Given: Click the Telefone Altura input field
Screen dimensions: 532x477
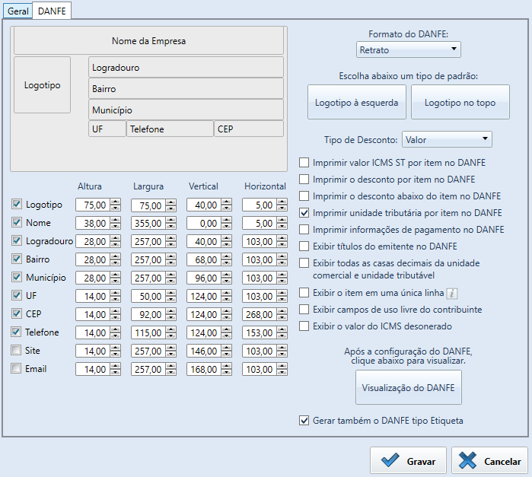Looking at the screenshot, I should click(92, 332).
